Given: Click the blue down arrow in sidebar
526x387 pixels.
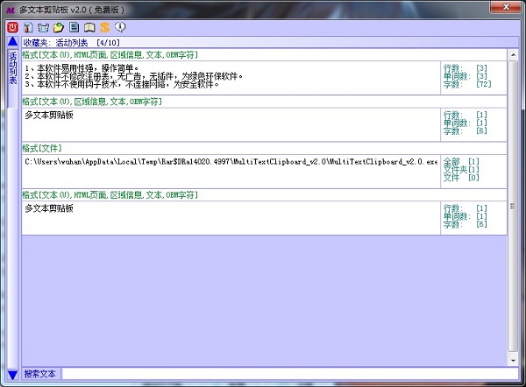Looking at the screenshot, I should pyautogui.click(x=13, y=375).
